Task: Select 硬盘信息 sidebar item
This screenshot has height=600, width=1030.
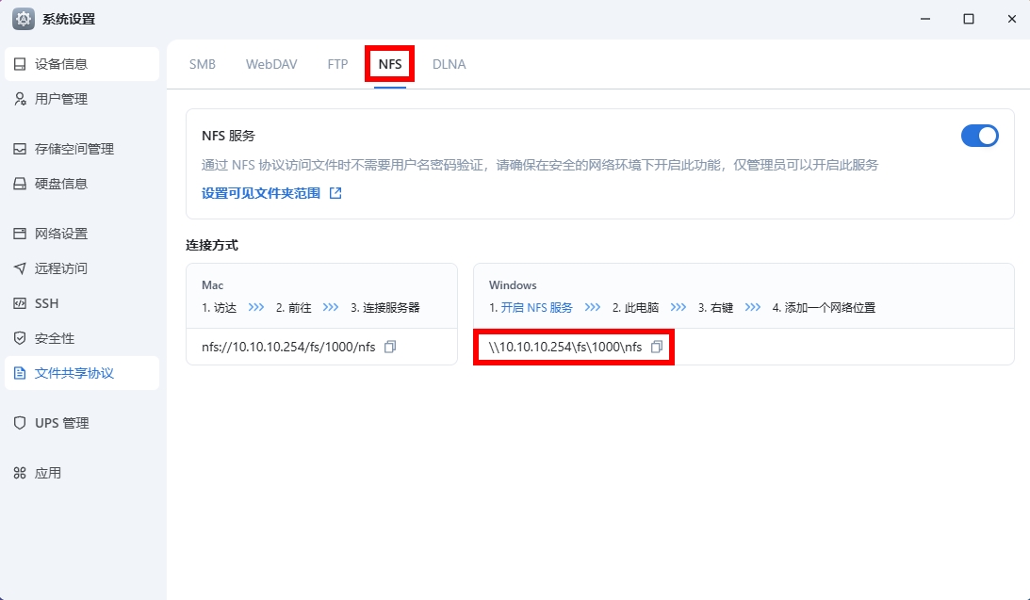Action: pos(61,184)
